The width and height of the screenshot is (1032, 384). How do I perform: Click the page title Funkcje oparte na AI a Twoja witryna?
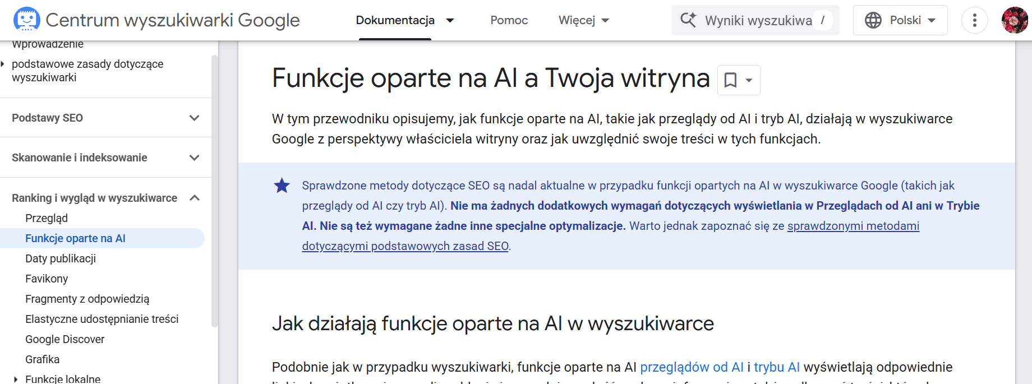(x=491, y=78)
